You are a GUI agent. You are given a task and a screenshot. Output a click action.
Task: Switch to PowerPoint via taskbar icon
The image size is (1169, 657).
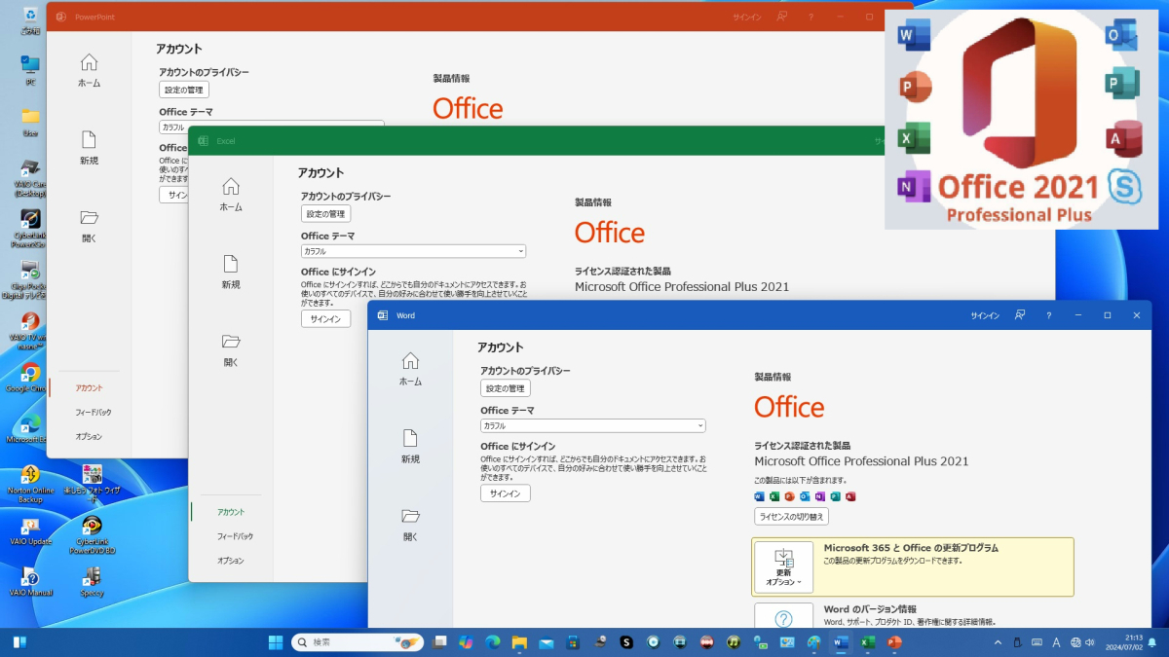[x=894, y=642]
